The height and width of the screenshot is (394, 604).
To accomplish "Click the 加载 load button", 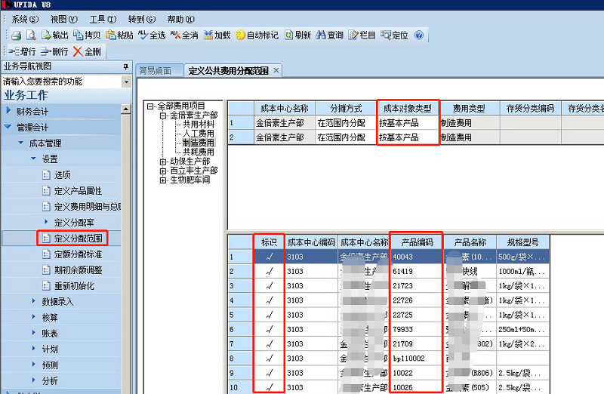I will pos(217,35).
